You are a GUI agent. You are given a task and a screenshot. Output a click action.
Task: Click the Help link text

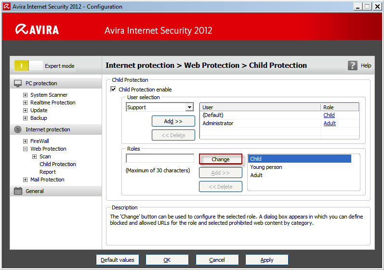click(x=366, y=65)
